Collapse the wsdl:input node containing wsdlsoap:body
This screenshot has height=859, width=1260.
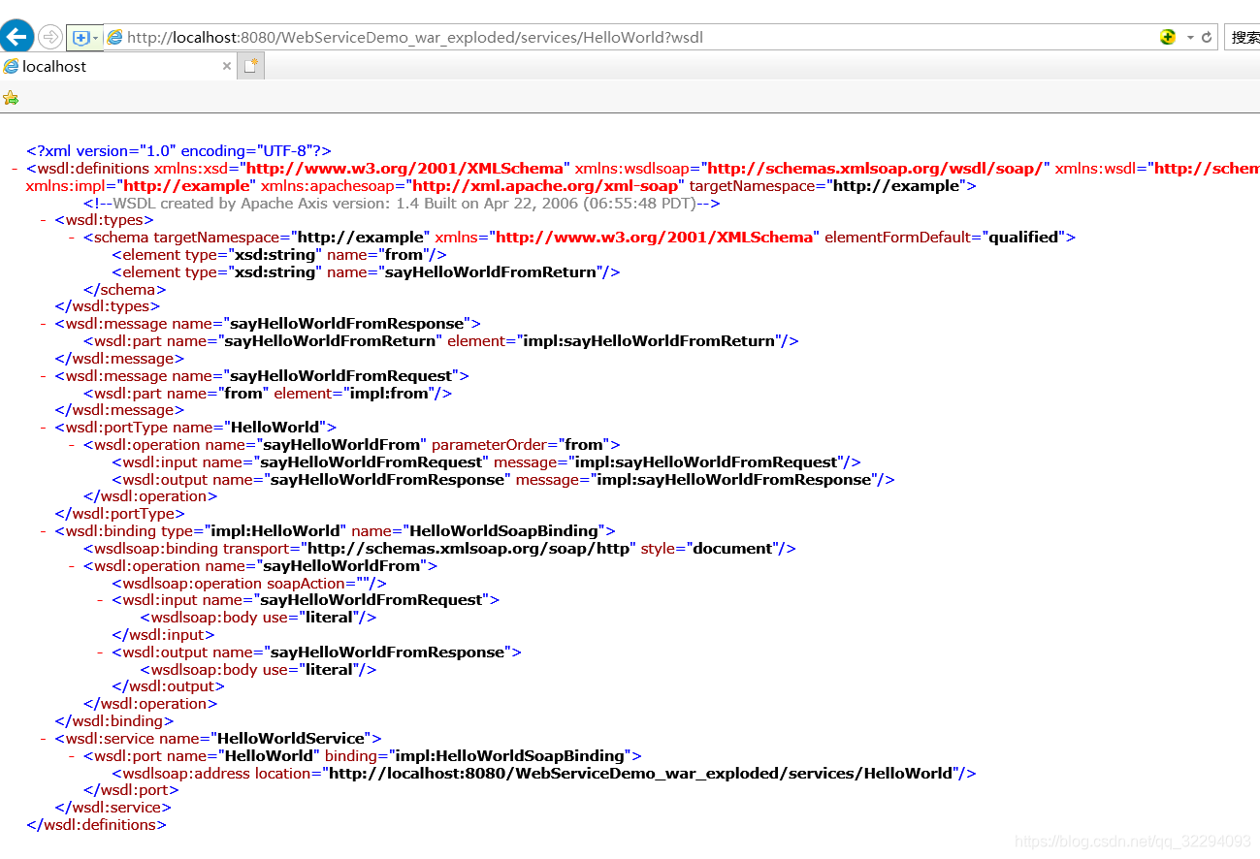click(102, 600)
